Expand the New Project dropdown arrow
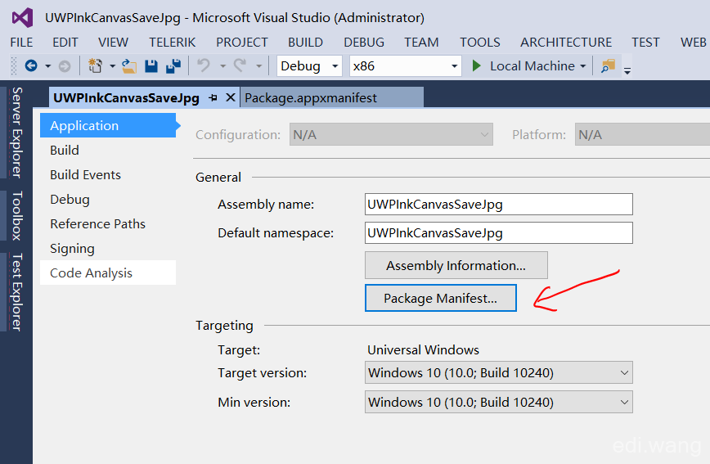 112,66
